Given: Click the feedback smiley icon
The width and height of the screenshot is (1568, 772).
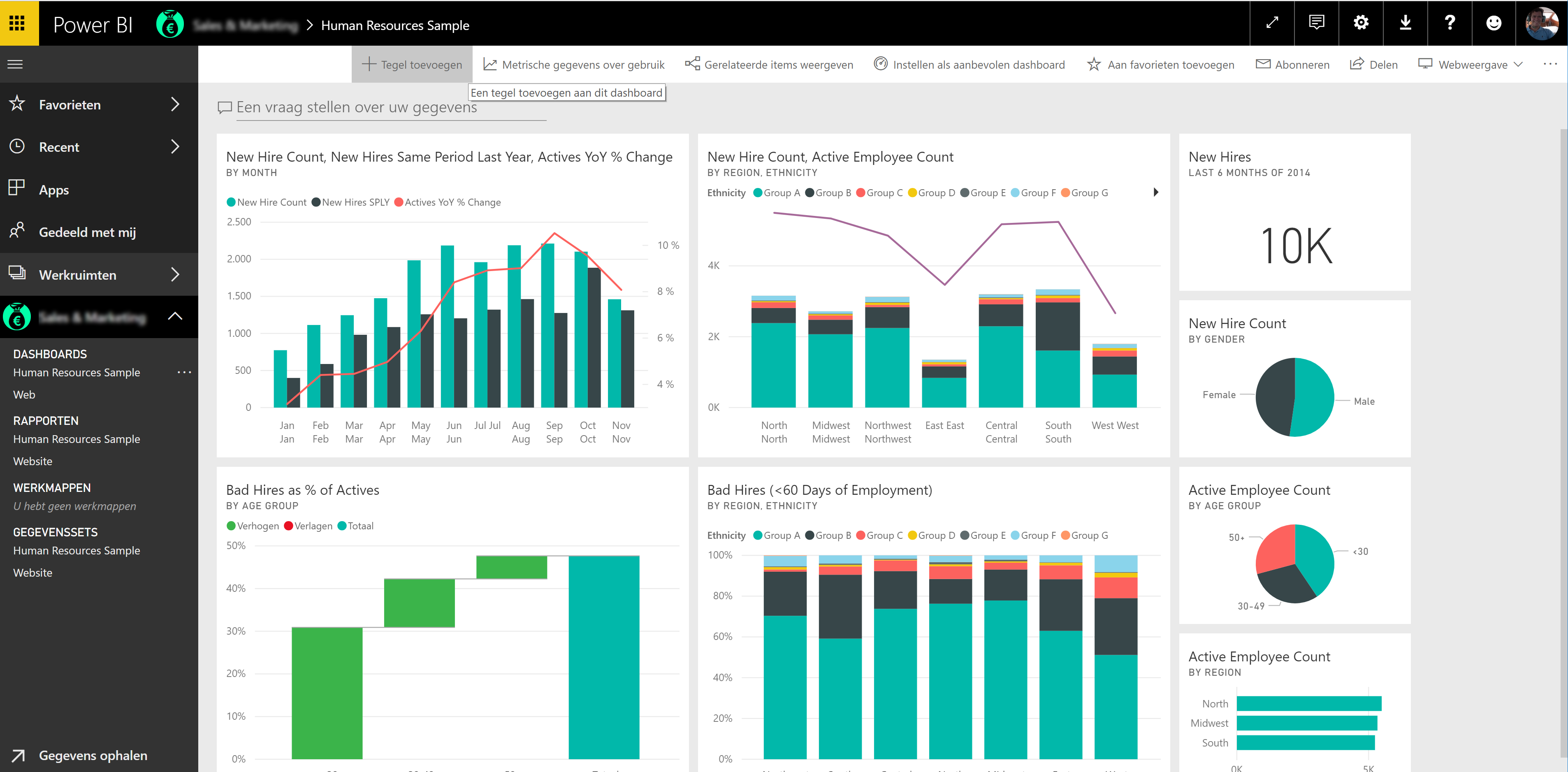Looking at the screenshot, I should 1493,23.
